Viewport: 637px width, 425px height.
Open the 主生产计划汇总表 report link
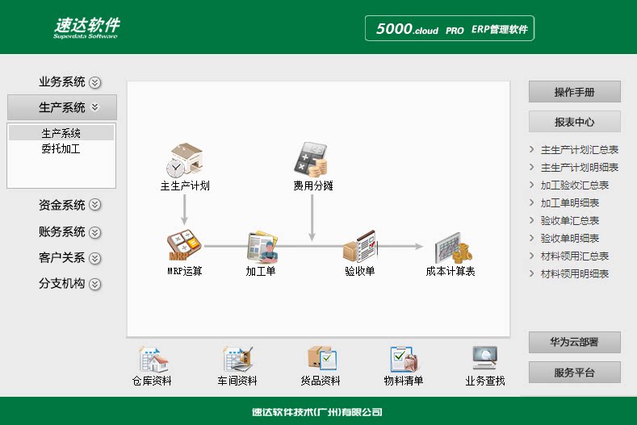tap(580, 150)
